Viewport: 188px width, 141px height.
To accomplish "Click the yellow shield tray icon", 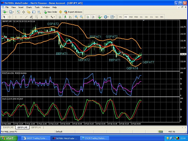I will click(x=168, y=138).
